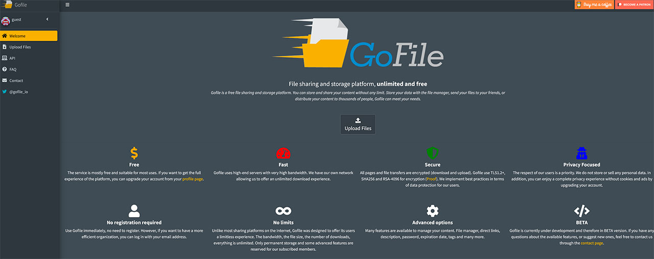
Task: Click the red speedometer Fast icon
Action: point(283,153)
